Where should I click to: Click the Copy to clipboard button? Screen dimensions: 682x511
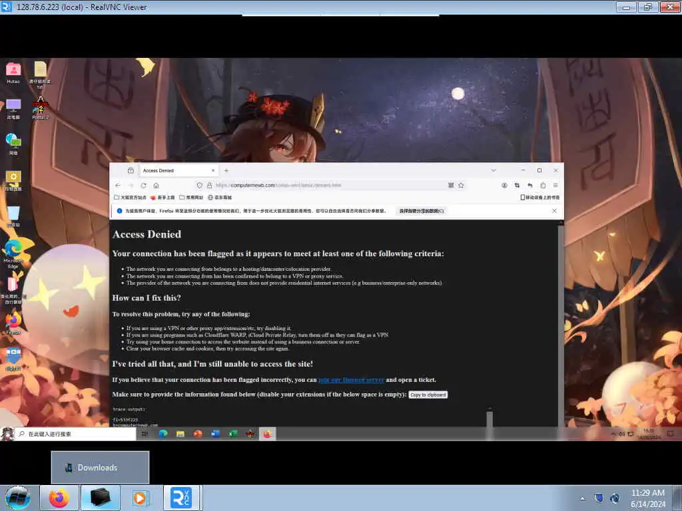click(x=428, y=395)
